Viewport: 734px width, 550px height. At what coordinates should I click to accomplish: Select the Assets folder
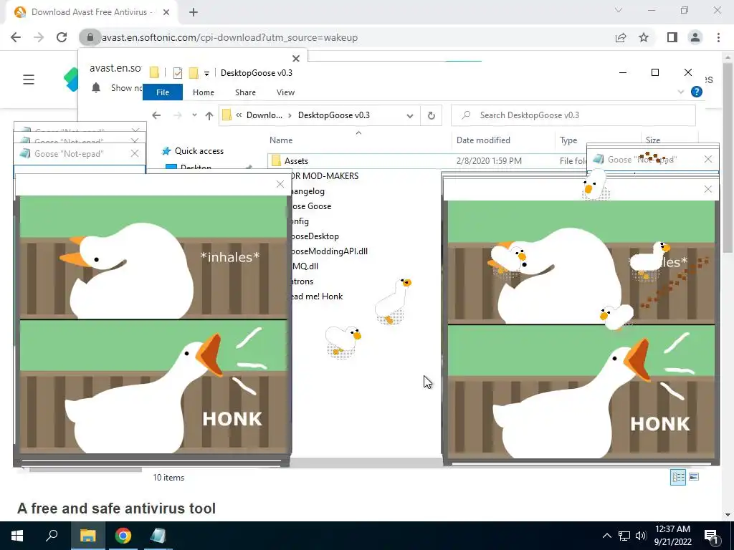point(296,161)
